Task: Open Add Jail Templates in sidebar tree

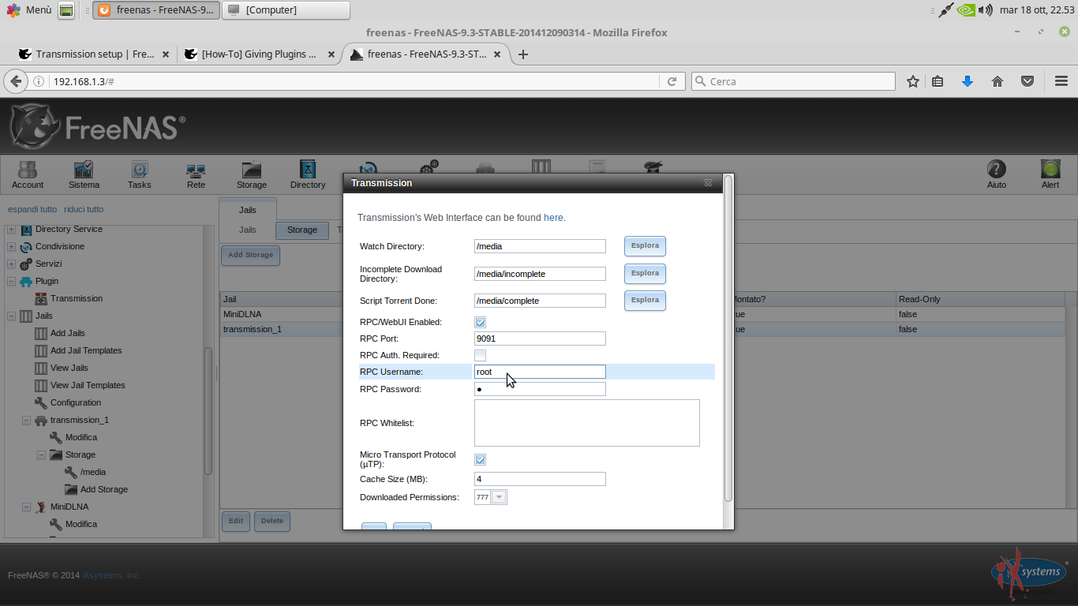Action: click(x=86, y=350)
